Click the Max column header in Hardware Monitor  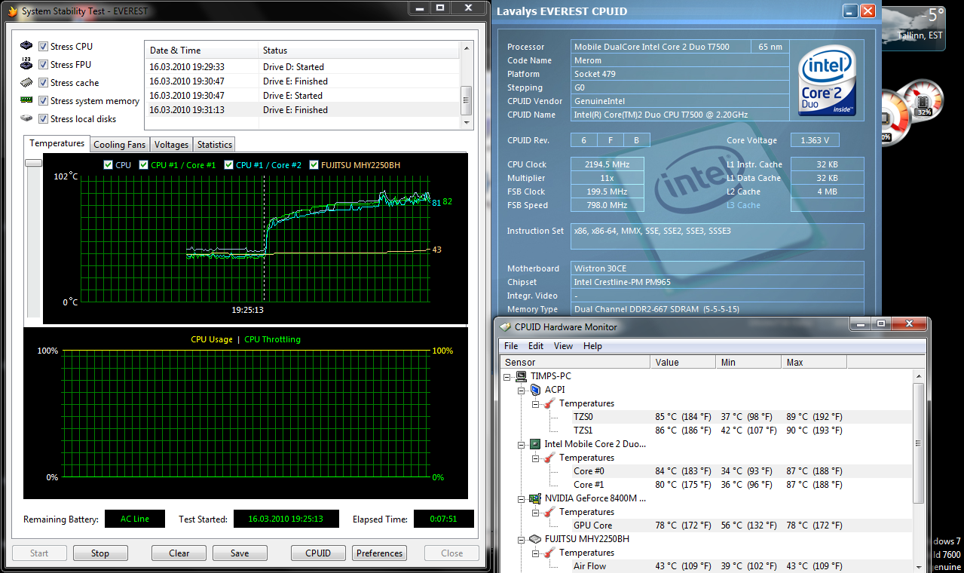(x=814, y=363)
